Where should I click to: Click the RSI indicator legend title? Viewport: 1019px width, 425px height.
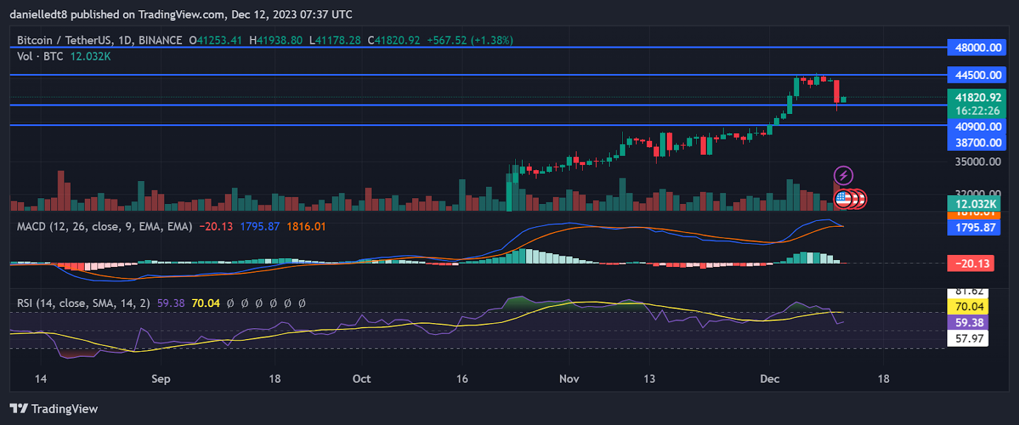point(83,303)
